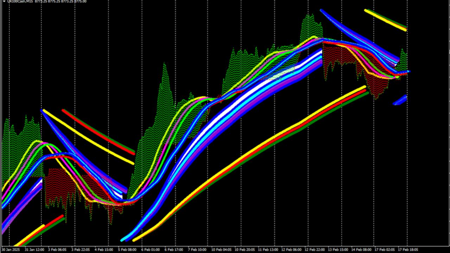The height and width of the screenshot is (253, 450).
Task: Select the 4 Feb 15:00 axis label
Action: 104,250
